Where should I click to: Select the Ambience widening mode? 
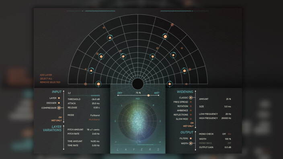point(183,110)
